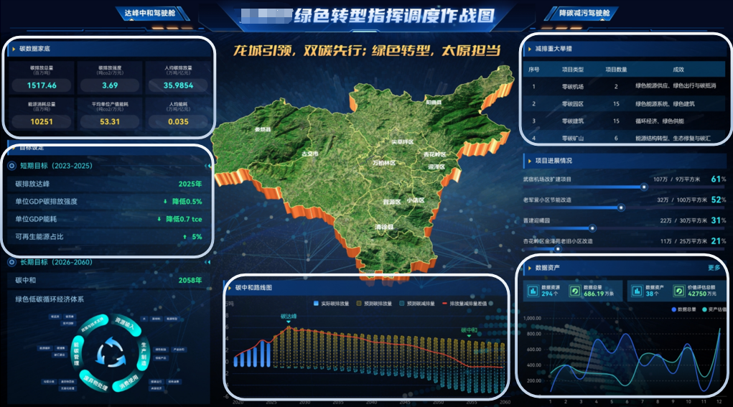
Task: Expand the 碳数据家底 panel header arrow
Action: click(12, 50)
